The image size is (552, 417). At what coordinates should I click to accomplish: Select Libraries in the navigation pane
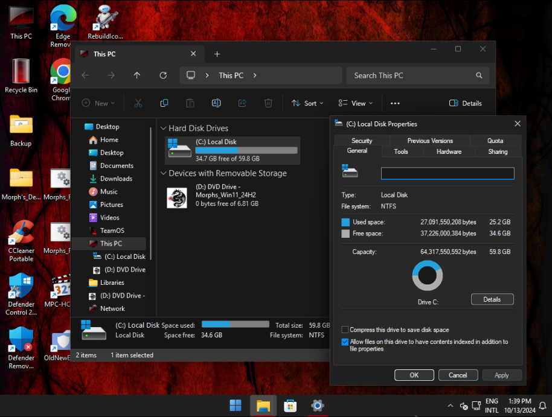(112, 282)
